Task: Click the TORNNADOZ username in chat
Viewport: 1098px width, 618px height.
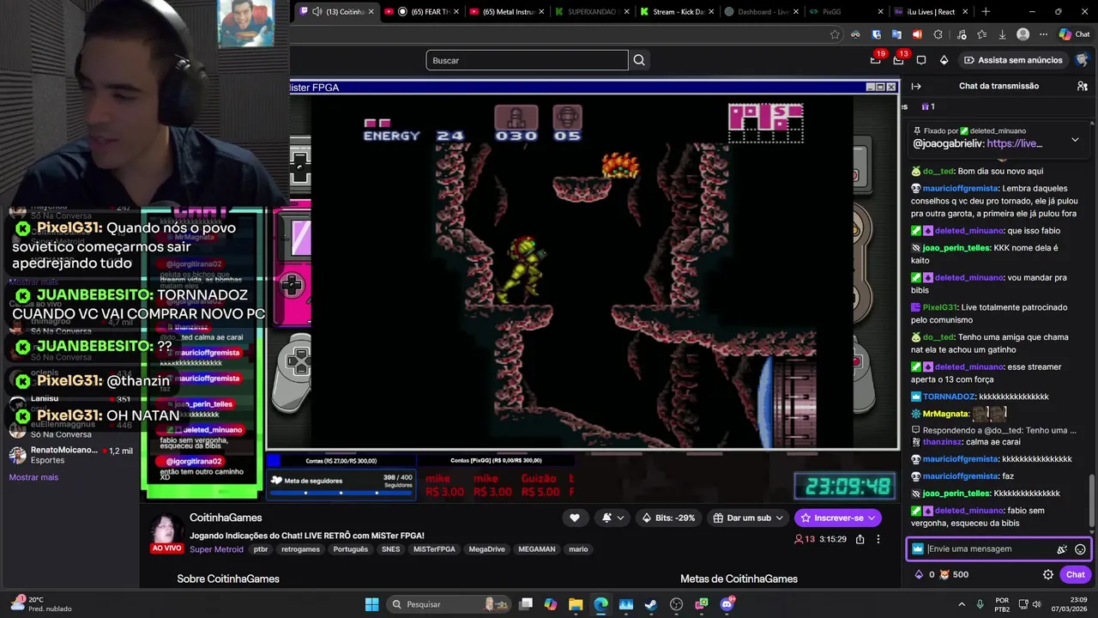Action: pos(949,397)
